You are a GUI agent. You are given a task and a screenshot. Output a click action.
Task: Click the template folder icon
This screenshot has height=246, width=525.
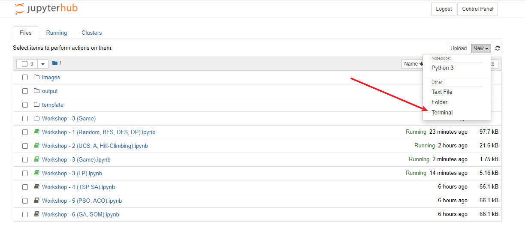36,105
